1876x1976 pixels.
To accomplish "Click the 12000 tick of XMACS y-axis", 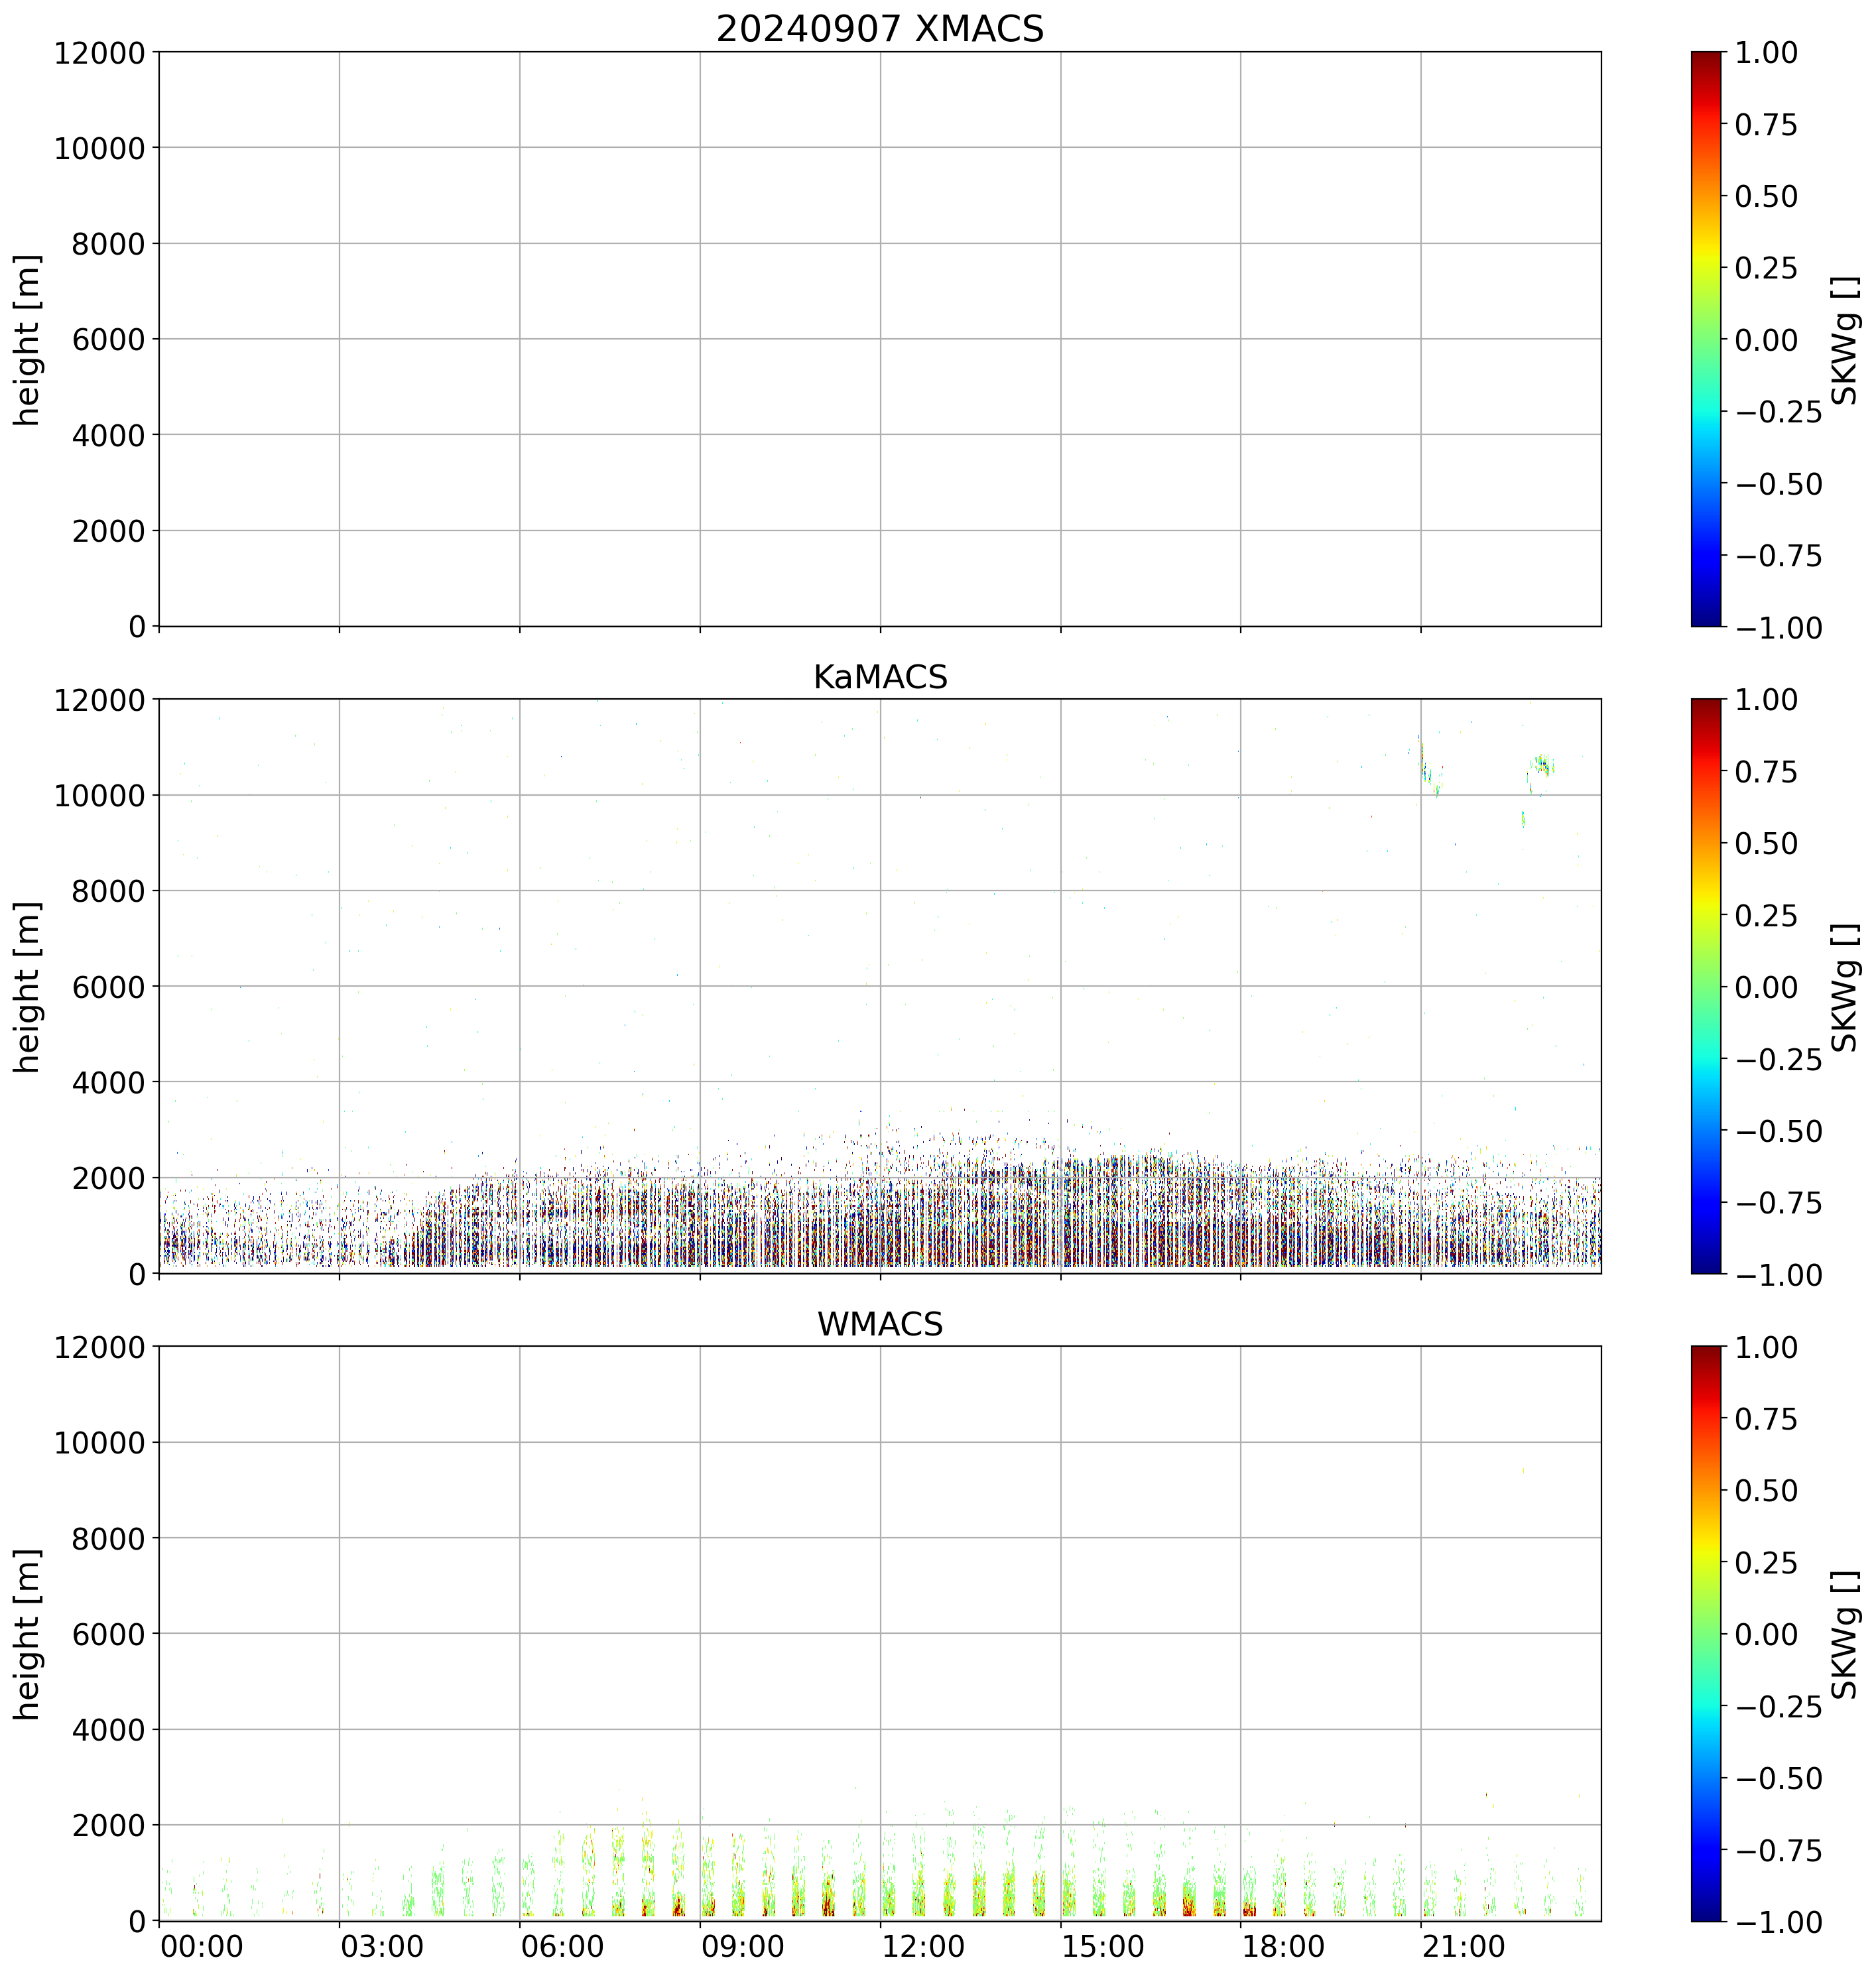I will click(x=99, y=53).
